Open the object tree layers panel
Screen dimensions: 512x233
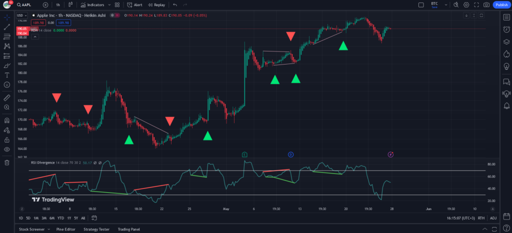pyautogui.click(x=506, y=42)
